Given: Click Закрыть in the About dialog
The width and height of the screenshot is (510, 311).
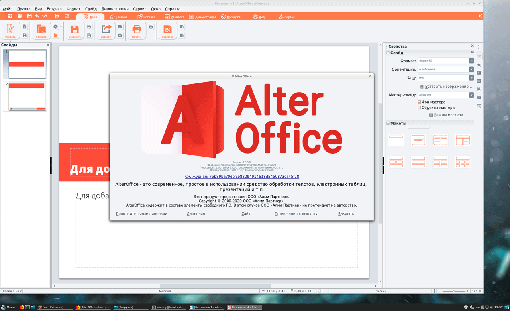Looking at the screenshot, I should point(346,214).
